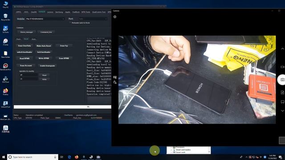Open EVOTool desktop shortcut
Screen dimensions: 285x160
[x=5, y=79]
